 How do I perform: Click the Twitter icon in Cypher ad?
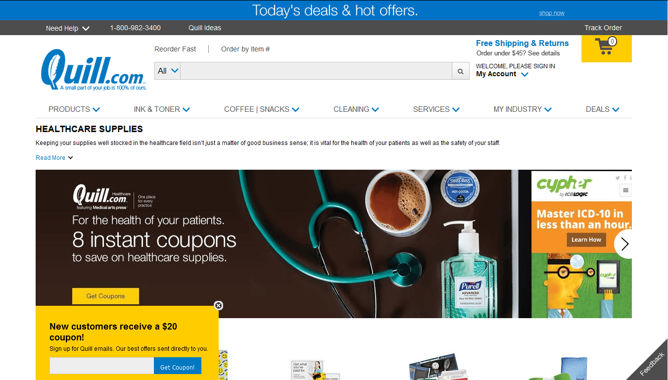(x=618, y=178)
